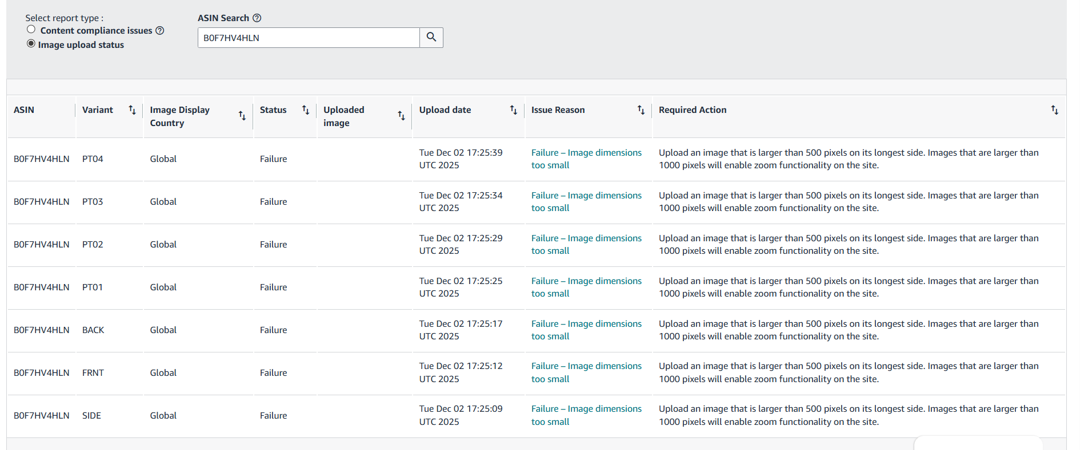Click the Global country cell for FRNT

click(x=163, y=373)
